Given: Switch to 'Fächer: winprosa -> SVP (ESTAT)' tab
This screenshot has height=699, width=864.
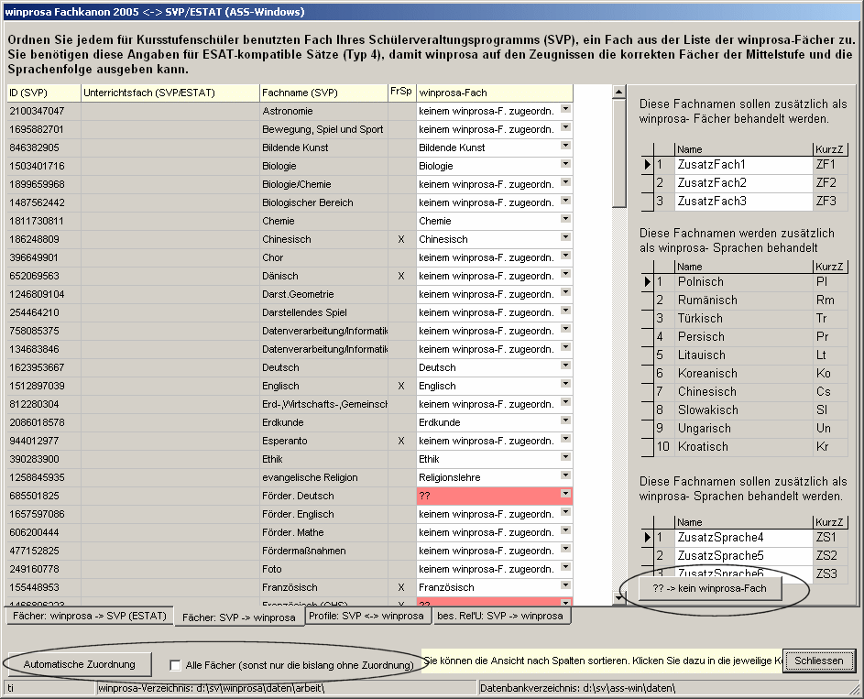Looking at the screenshot, I should [89, 616].
